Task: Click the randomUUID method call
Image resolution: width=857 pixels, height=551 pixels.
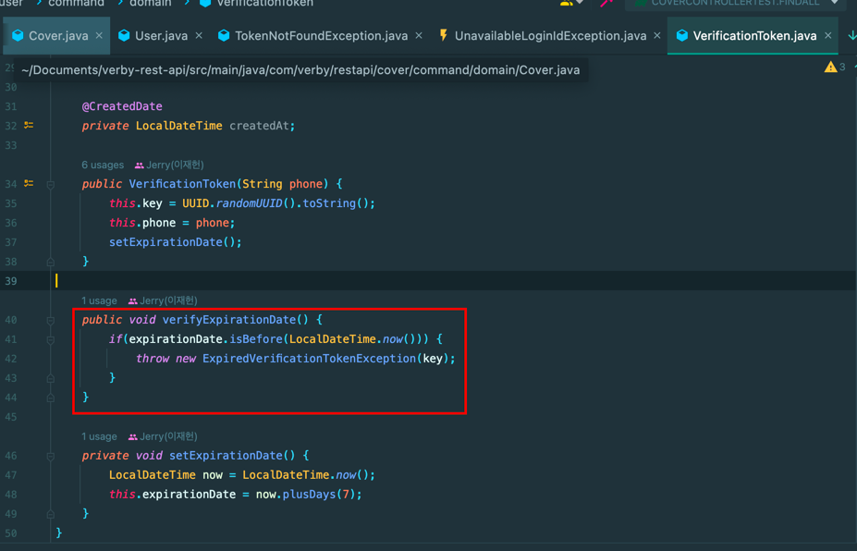Action: click(x=250, y=203)
